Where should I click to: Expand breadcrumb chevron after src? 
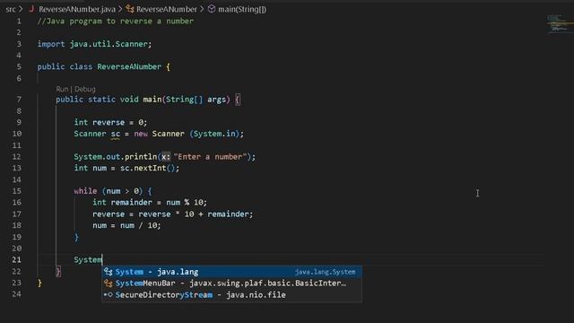click(21, 9)
